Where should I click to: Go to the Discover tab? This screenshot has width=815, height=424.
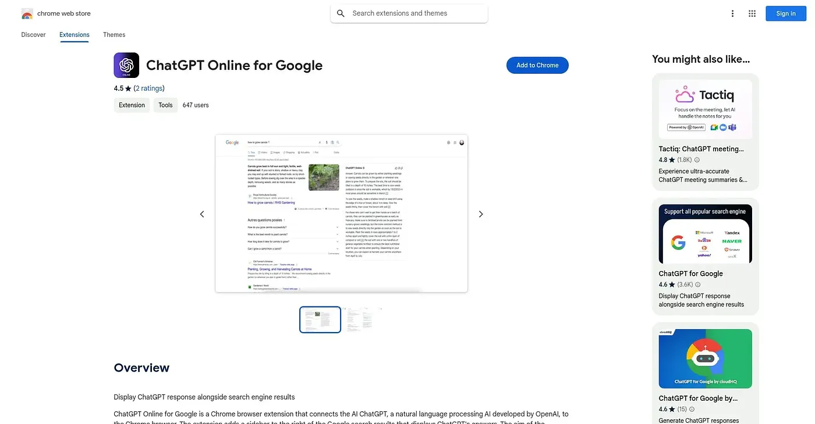33,35
